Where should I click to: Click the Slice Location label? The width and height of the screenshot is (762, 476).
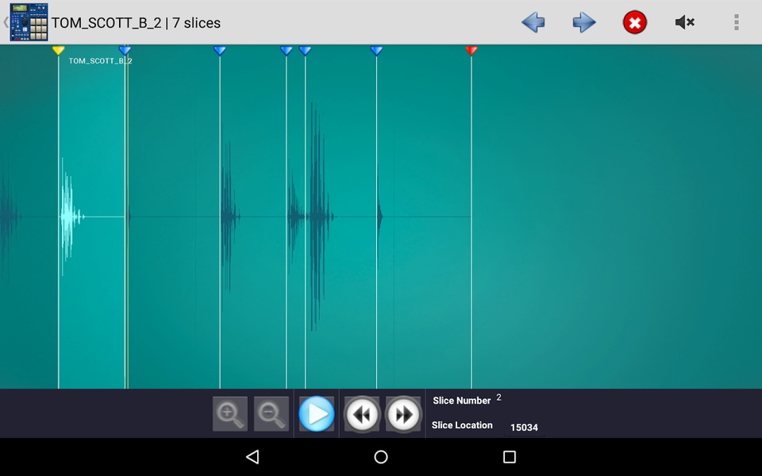(462, 425)
